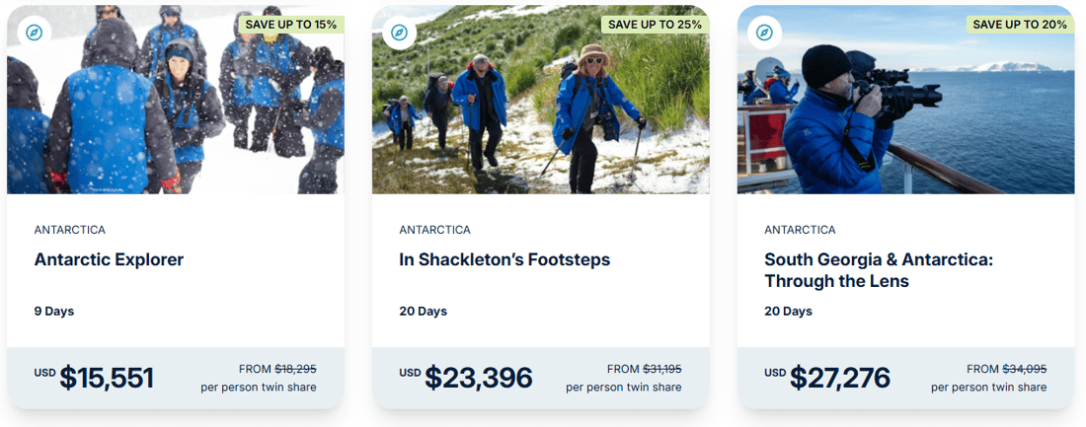Click the 9 Days duration label

(54, 312)
